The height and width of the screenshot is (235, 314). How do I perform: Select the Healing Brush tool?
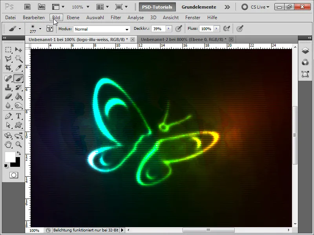(8, 78)
